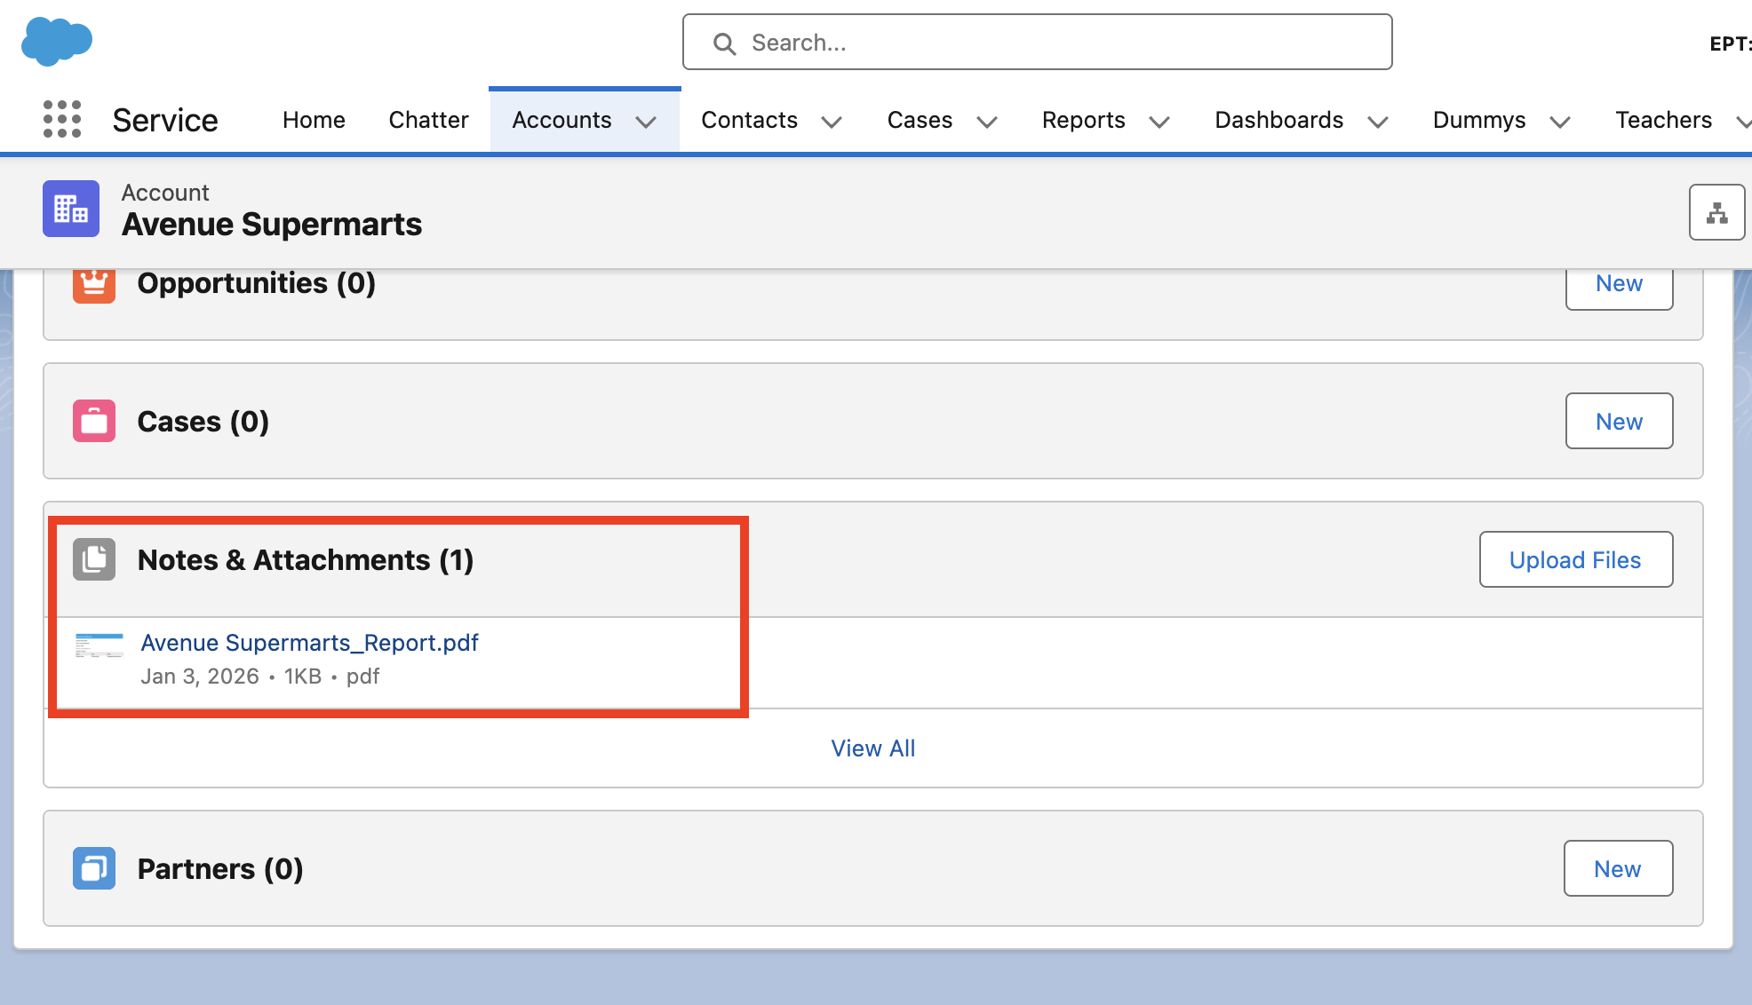This screenshot has width=1752, height=1005.
Task: Open the Avenue Supermarts_Report.pdf thumbnail
Action: point(100,645)
